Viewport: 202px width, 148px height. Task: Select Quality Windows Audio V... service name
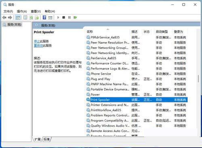[x=110, y=126]
